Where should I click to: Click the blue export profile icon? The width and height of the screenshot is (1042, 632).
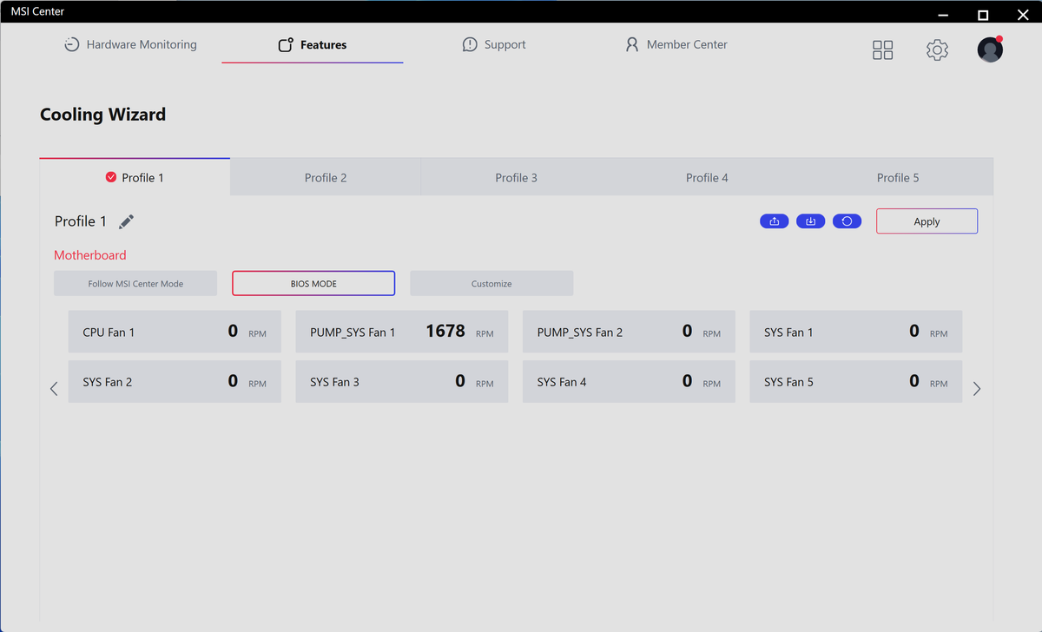(774, 221)
